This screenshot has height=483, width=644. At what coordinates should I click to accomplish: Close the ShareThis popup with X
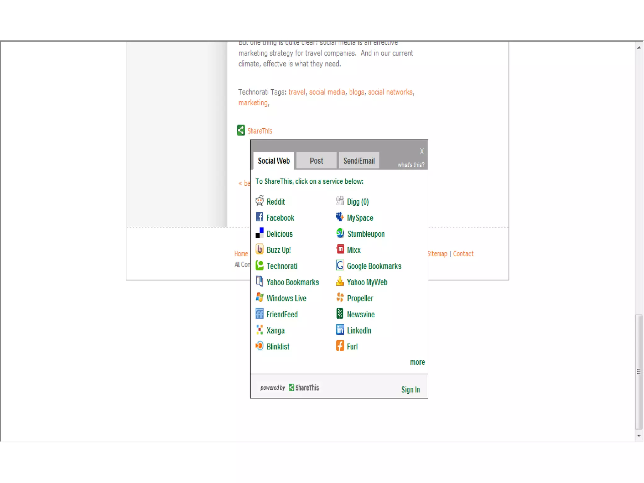[422, 151]
